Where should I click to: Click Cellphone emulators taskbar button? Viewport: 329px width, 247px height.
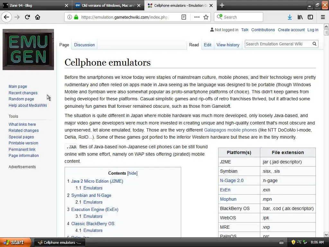pos(59,242)
